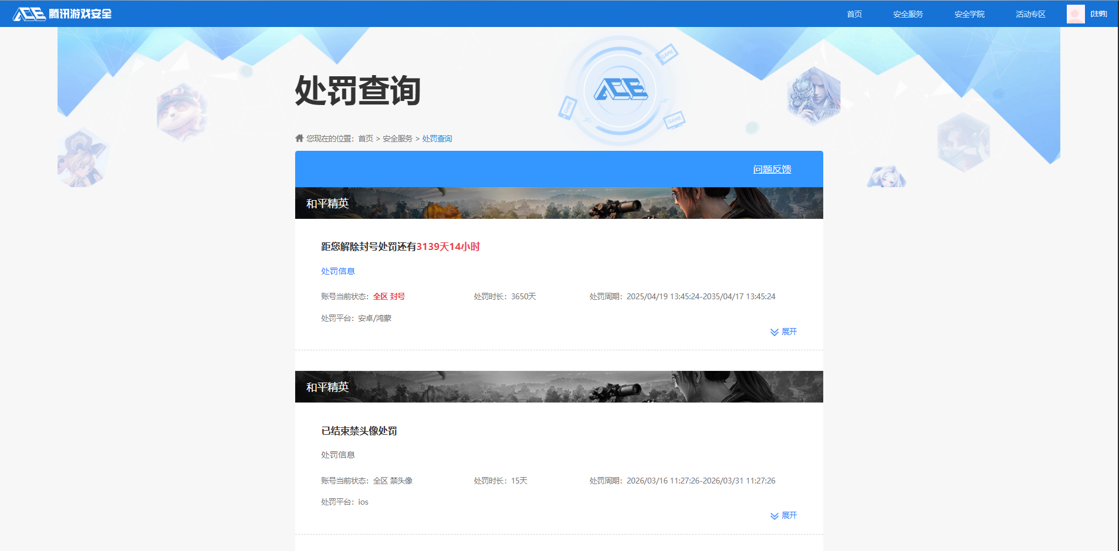1119x551 pixels.
Task: Click the 2025/04/19 penalty period text
Action: coord(682,296)
